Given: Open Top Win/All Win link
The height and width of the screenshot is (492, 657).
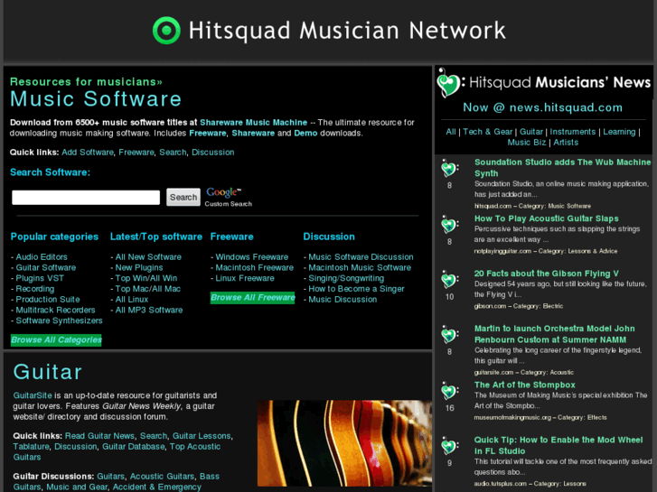Looking at the screenshot, I should (146, 278).
